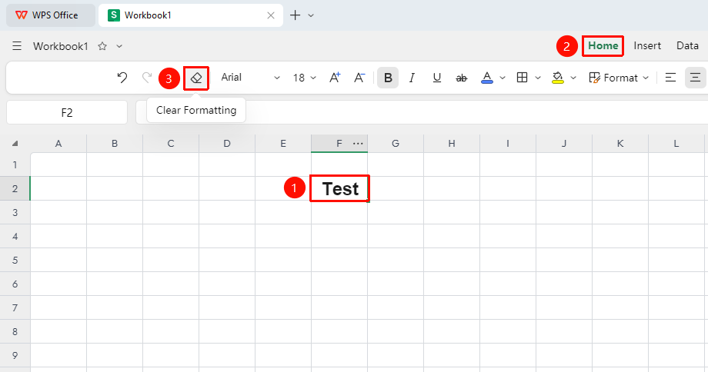Switch to the Home tab
708x372 pixels.
click(x=603, y=46)
